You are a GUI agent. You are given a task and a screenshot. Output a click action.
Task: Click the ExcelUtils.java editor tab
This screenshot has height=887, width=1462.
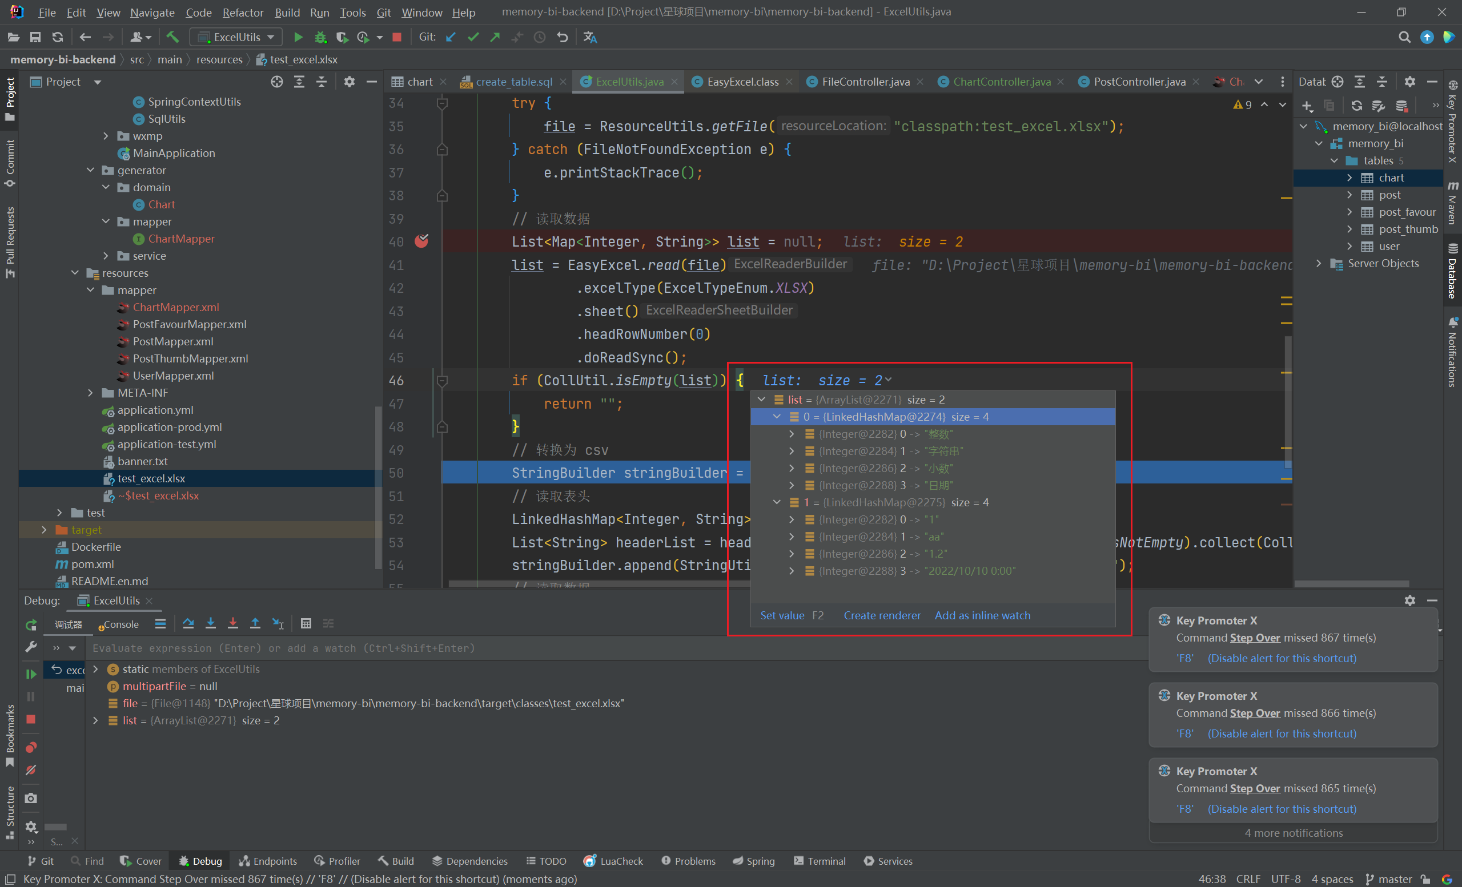pos(628,82)
